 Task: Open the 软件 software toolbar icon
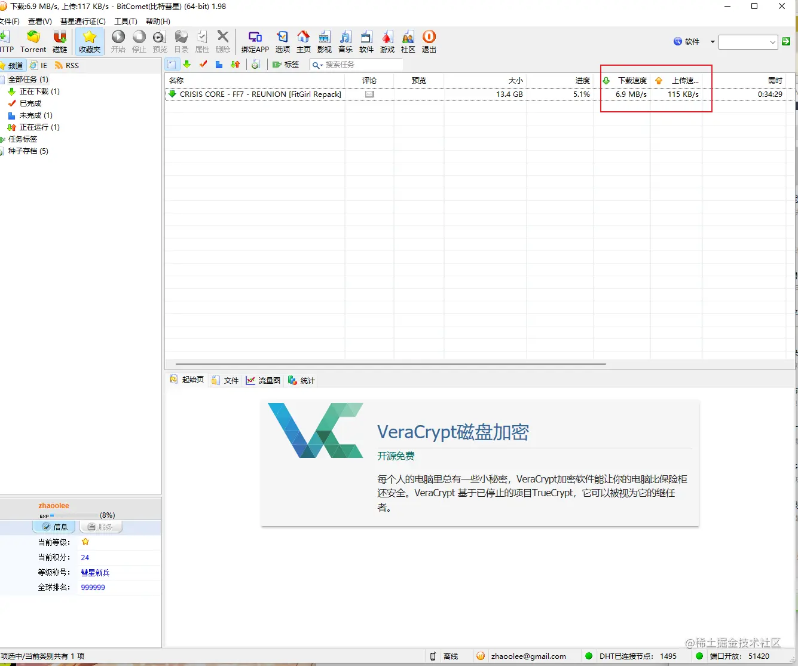point(366,42)
